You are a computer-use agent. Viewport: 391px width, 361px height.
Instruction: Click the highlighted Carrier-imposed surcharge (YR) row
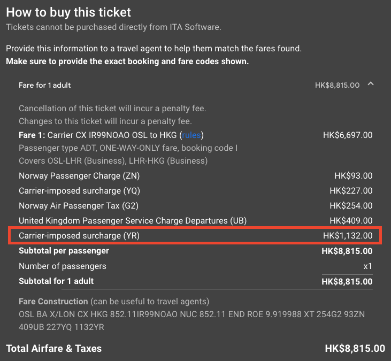point(79,235)
